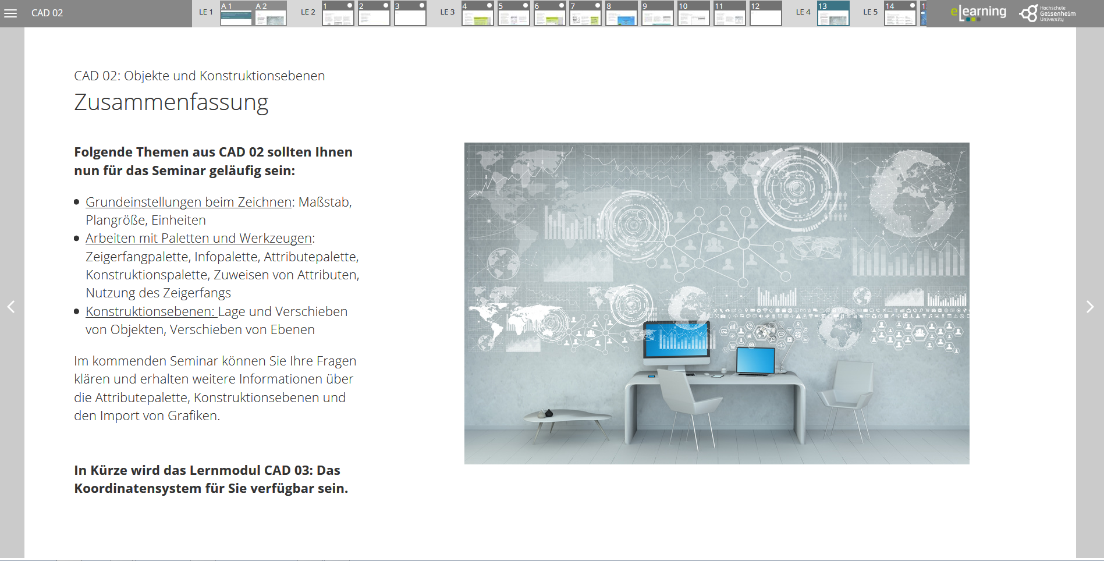Select the LE 4 section label
The height and width of the screenshot is (561, 1104).
(x=803, y=12)
